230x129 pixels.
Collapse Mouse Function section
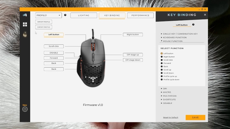point(172,41)
